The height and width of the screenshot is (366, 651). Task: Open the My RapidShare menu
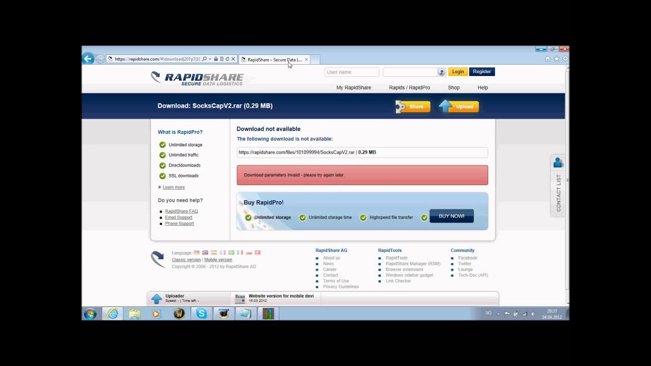[353, 87]
